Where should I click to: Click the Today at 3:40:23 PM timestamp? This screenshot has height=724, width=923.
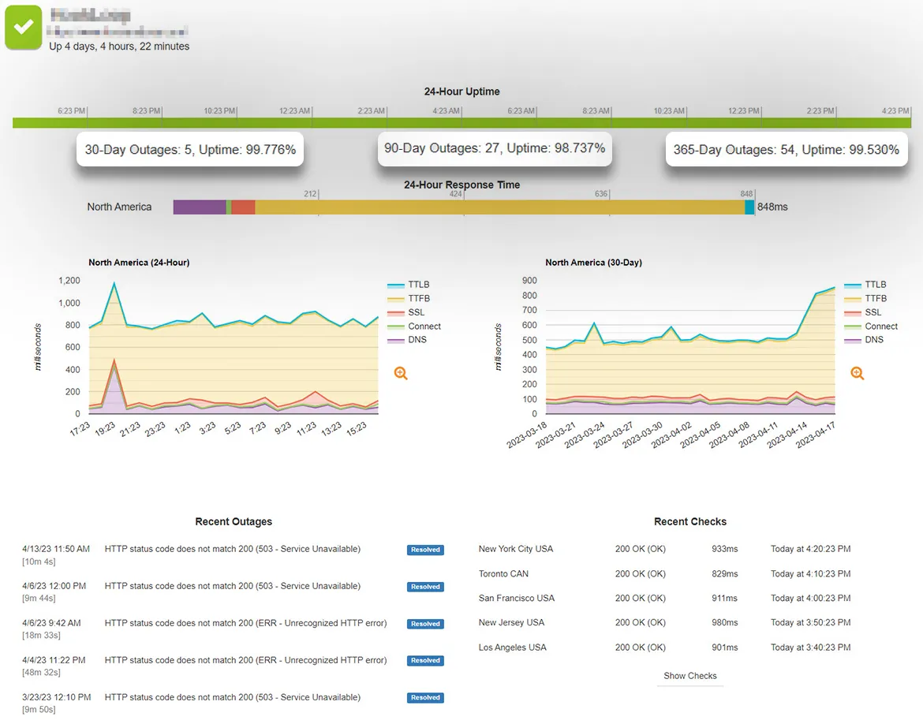[810, 647]
